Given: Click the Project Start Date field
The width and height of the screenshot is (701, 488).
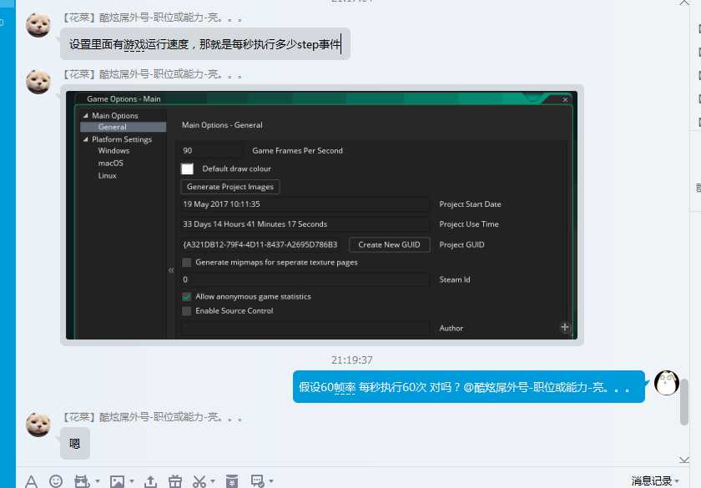Looking at the screenshot, I should point(305,204).
